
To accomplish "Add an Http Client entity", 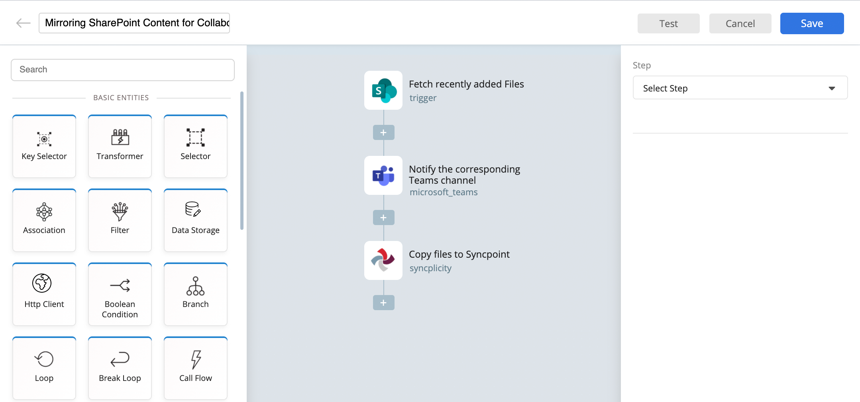I will pos(44,294).
